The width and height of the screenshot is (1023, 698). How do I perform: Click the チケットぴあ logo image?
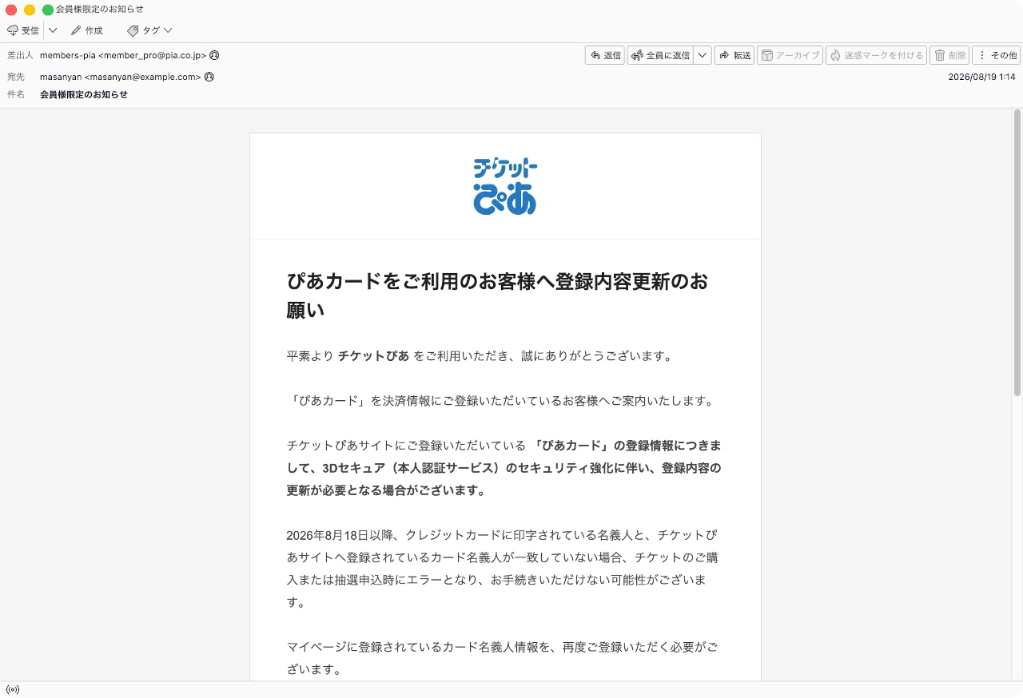(505, 186)
